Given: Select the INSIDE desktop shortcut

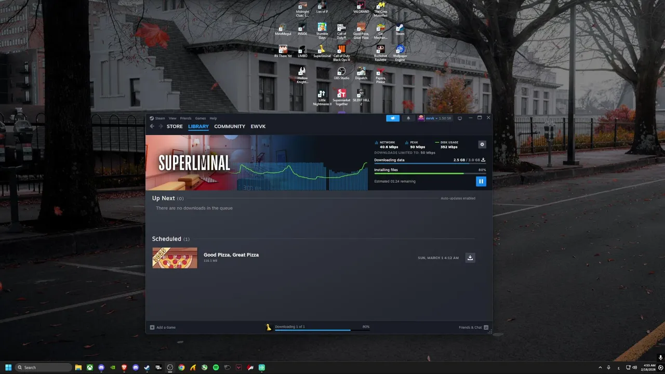Looking at the screenshot, I should (302, 29).
